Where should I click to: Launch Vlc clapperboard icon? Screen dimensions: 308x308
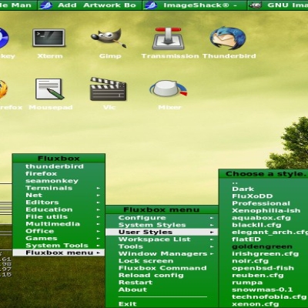click(108, 89)
